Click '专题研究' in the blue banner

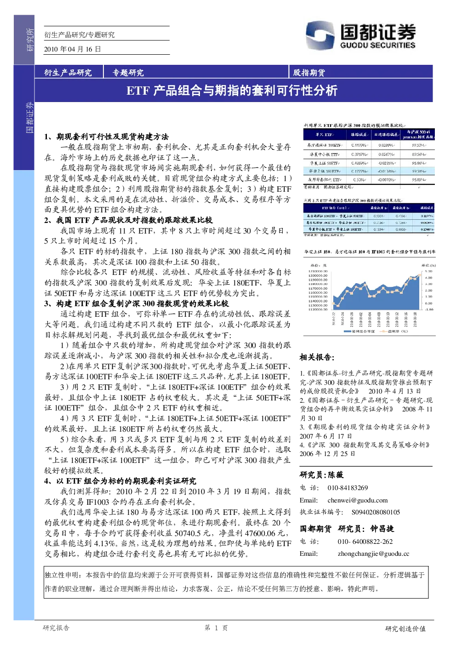[128, 73]
